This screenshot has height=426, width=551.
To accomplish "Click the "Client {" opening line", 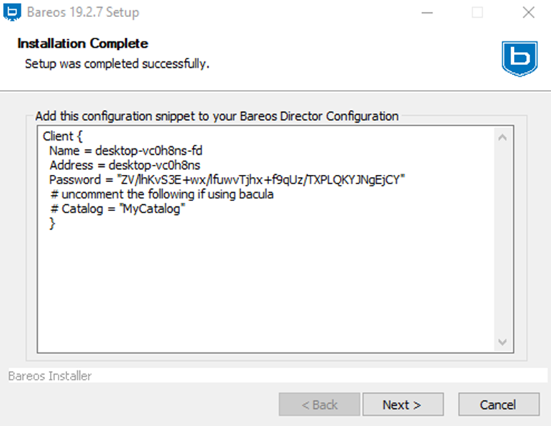I will (x=64, y=136).
